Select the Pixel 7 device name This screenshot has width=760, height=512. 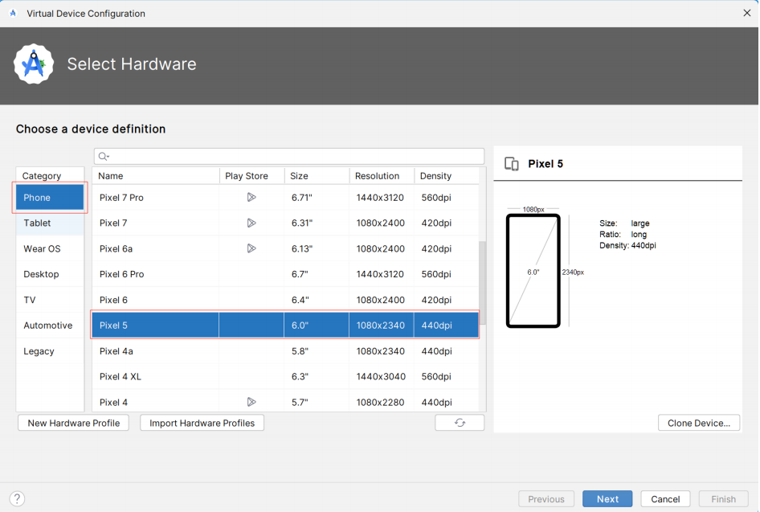[x=113, y=223]
